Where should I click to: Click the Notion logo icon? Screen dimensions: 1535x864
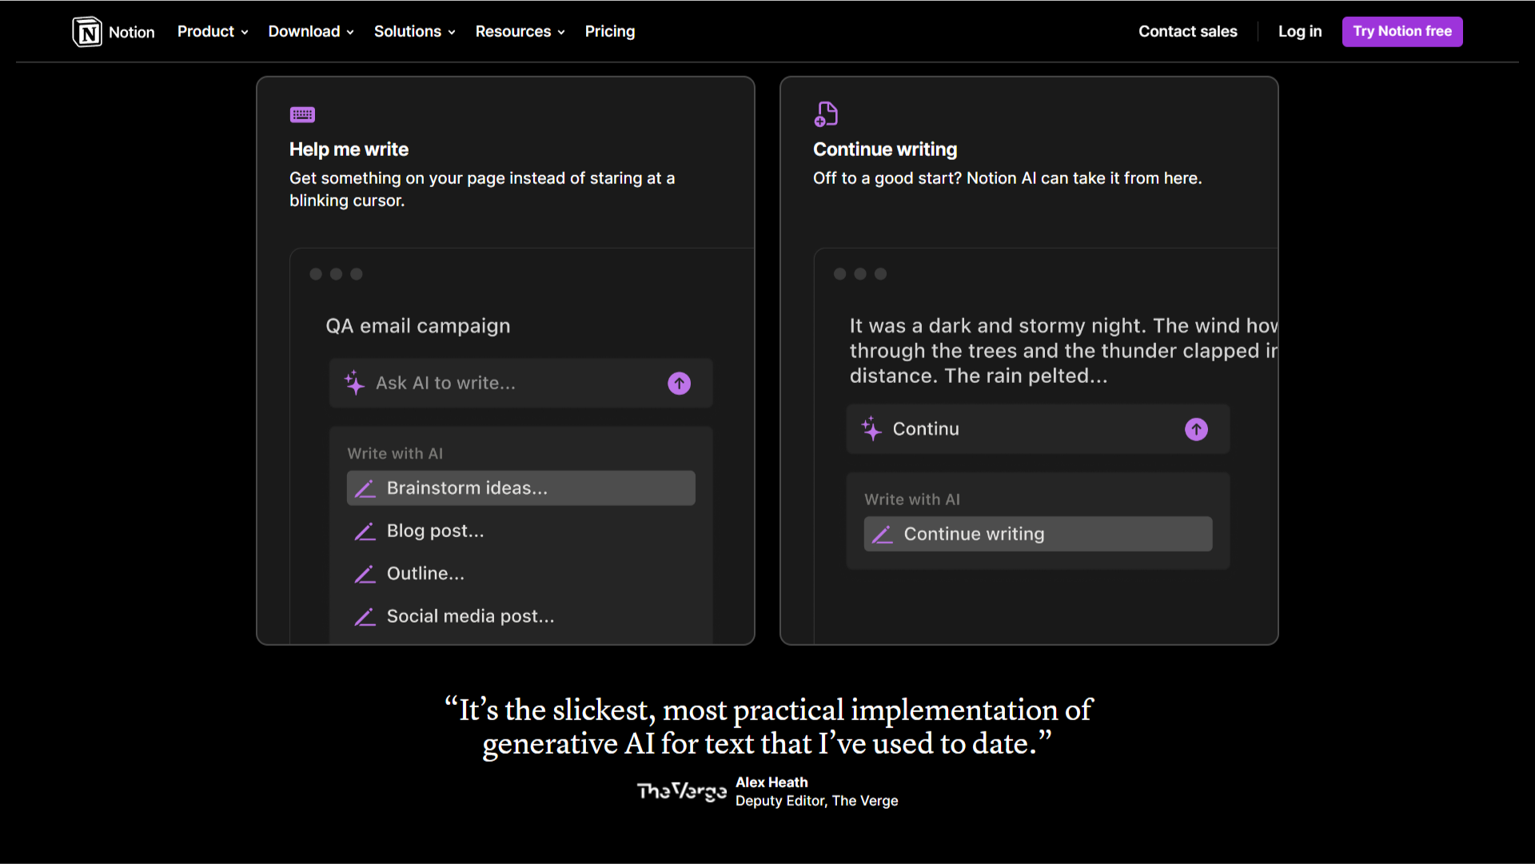(x=87, y=32)
